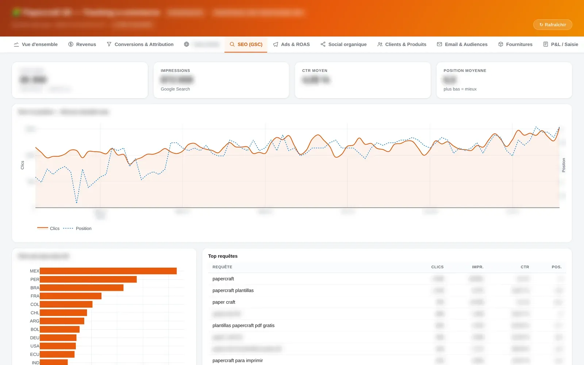
Task: Click the papercraft plantillas query row
Action: 387,291
